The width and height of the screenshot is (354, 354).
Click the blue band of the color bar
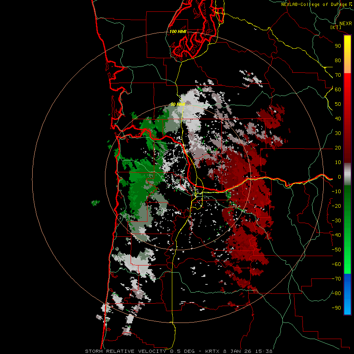tap(347, 294)
